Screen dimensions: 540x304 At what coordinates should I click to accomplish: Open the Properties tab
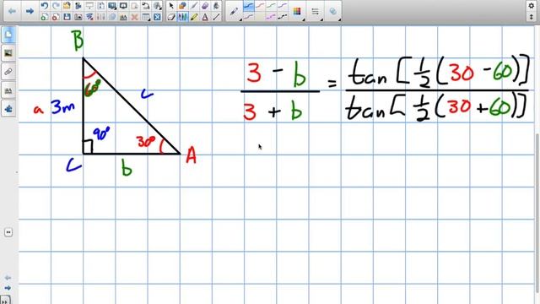tap(8, 90)
